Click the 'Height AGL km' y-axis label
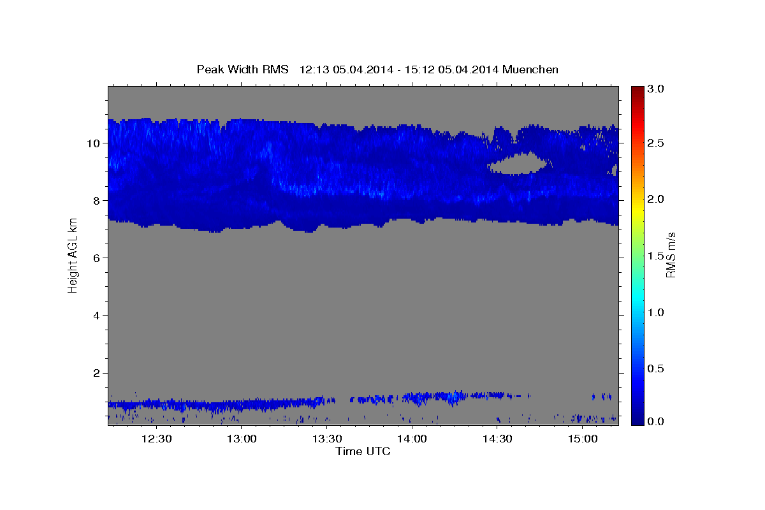765x510 pixels. tap(73, 255)
